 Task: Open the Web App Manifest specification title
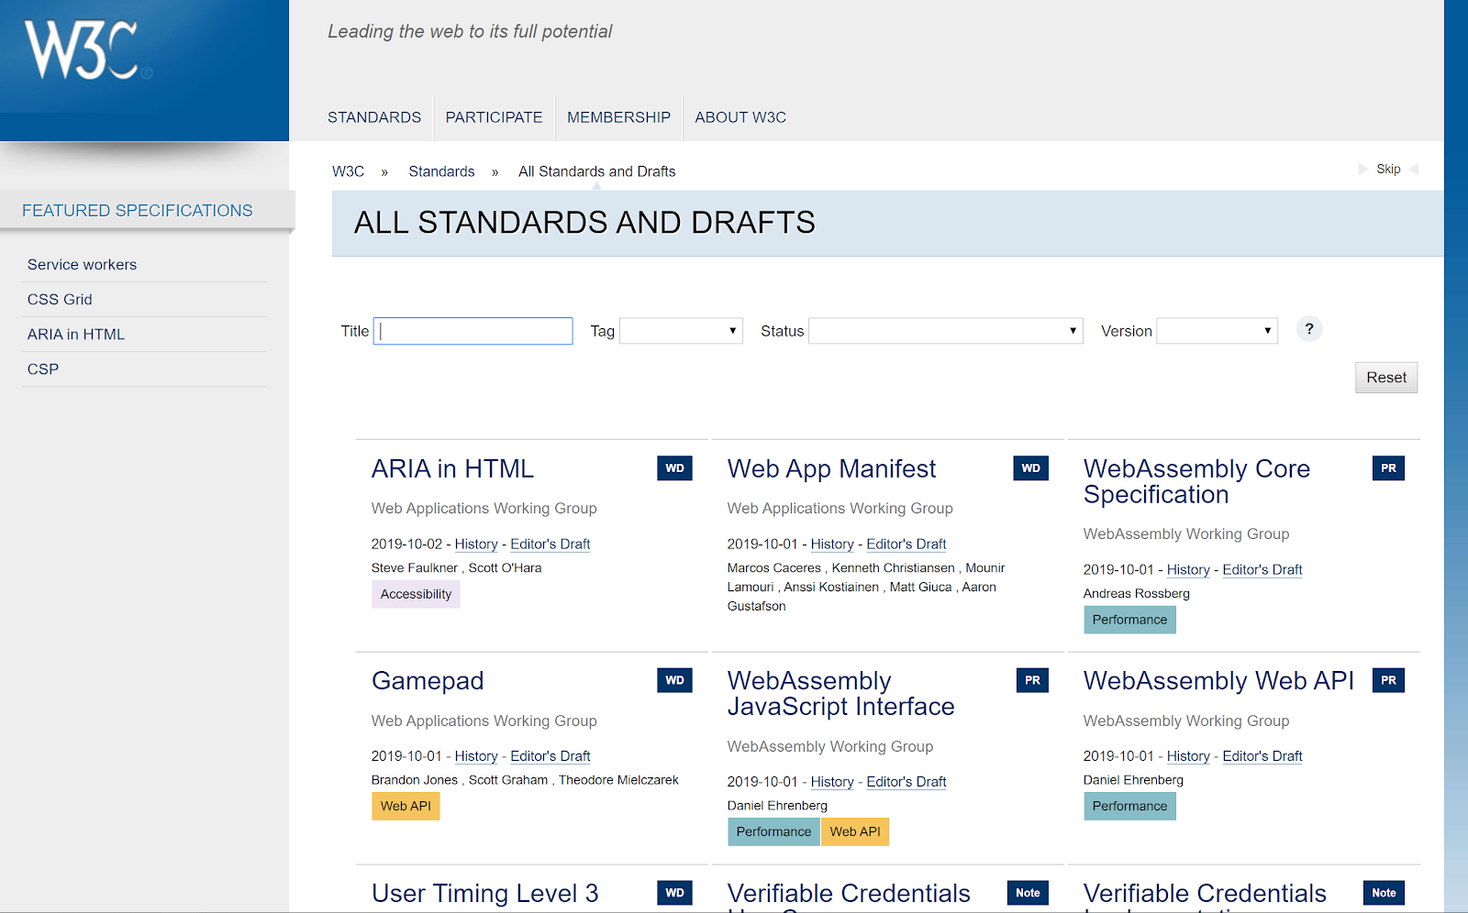click(831, 468)
